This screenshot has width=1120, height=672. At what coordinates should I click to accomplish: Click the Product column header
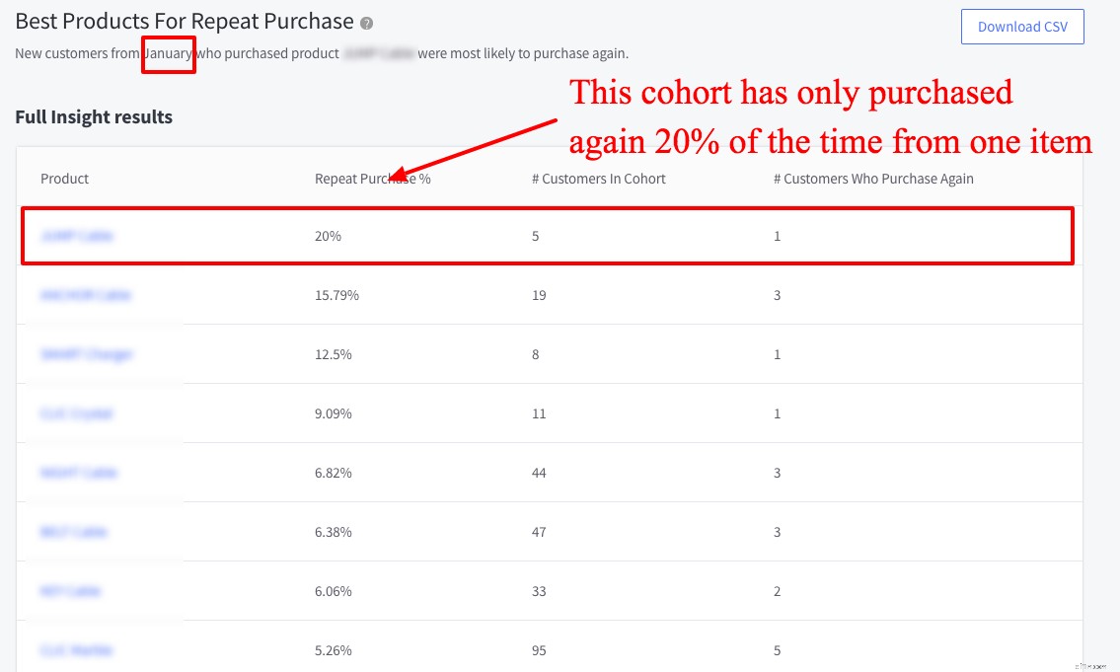tap(63, 179)
